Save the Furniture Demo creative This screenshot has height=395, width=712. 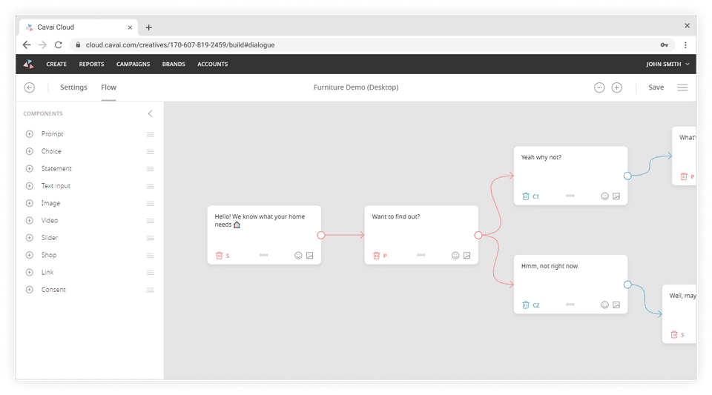656,87
